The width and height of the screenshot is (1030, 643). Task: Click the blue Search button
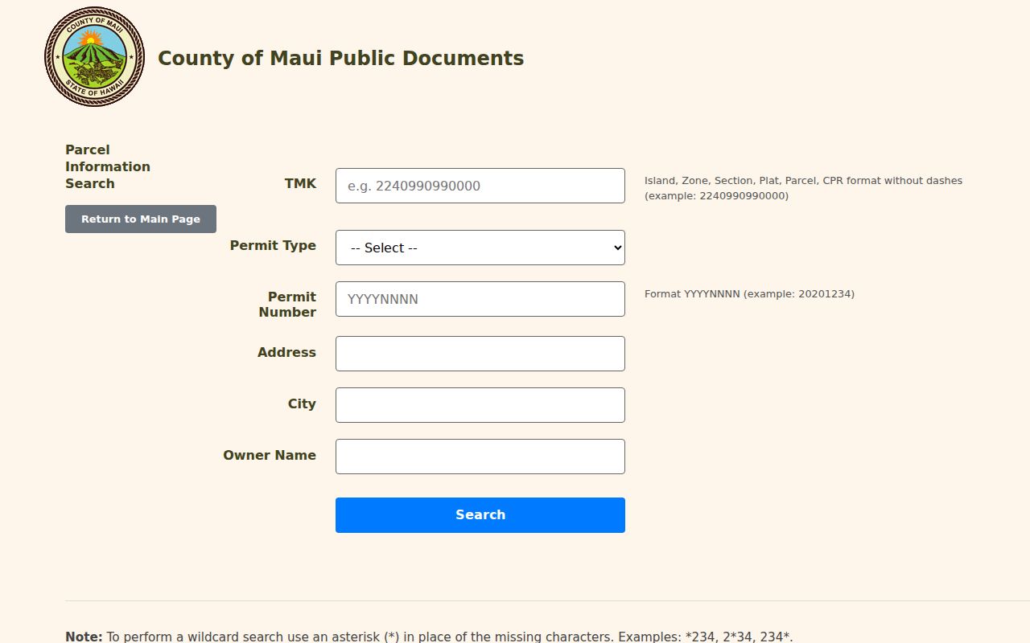tap(480, 515)
